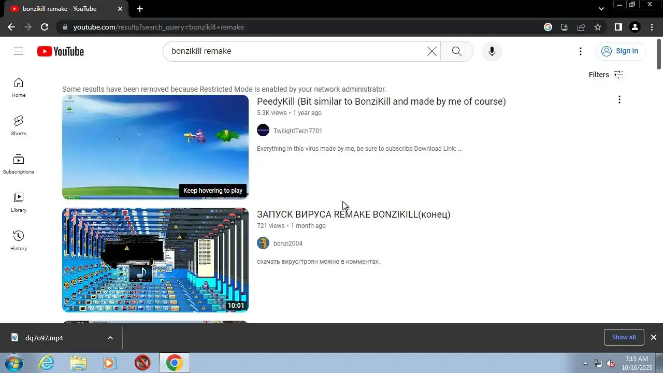The width and height of the screenshot is (663, 373).
Task: Go to the YouTube logo homepage
Action: click(61, 51)
